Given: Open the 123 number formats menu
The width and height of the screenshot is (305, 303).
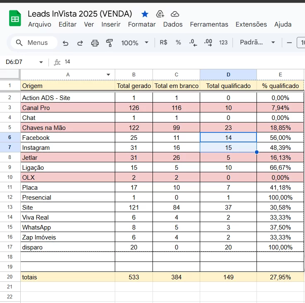Looking at the screenshot, I should [223, 43].
